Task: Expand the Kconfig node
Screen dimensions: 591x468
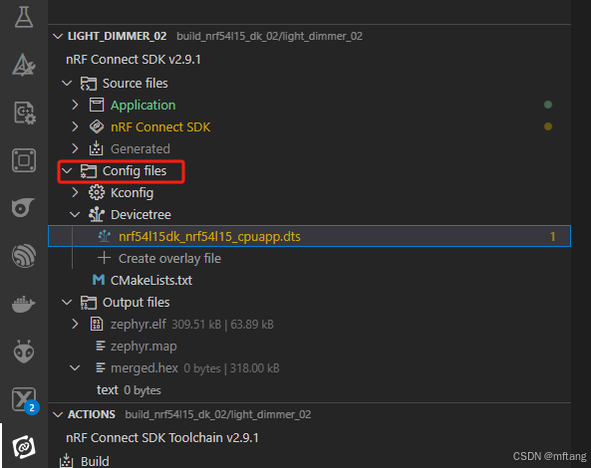Action: pos(75,193)
